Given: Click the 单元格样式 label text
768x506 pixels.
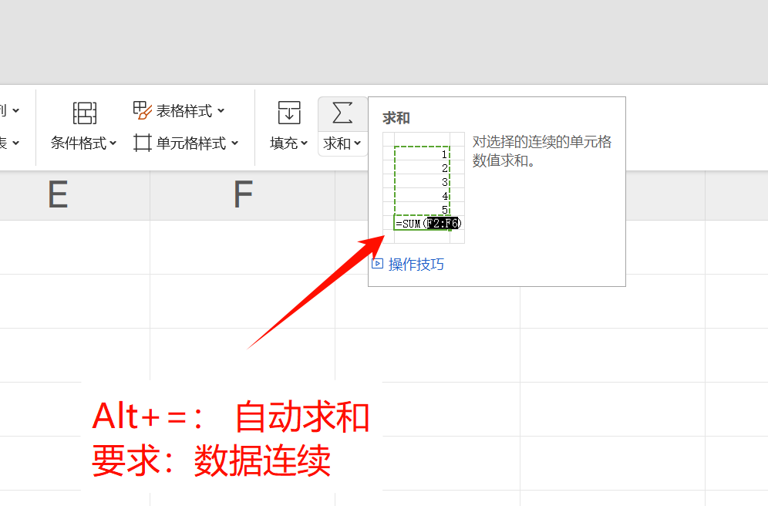Looking at the screenshot, I should (191, 143).
